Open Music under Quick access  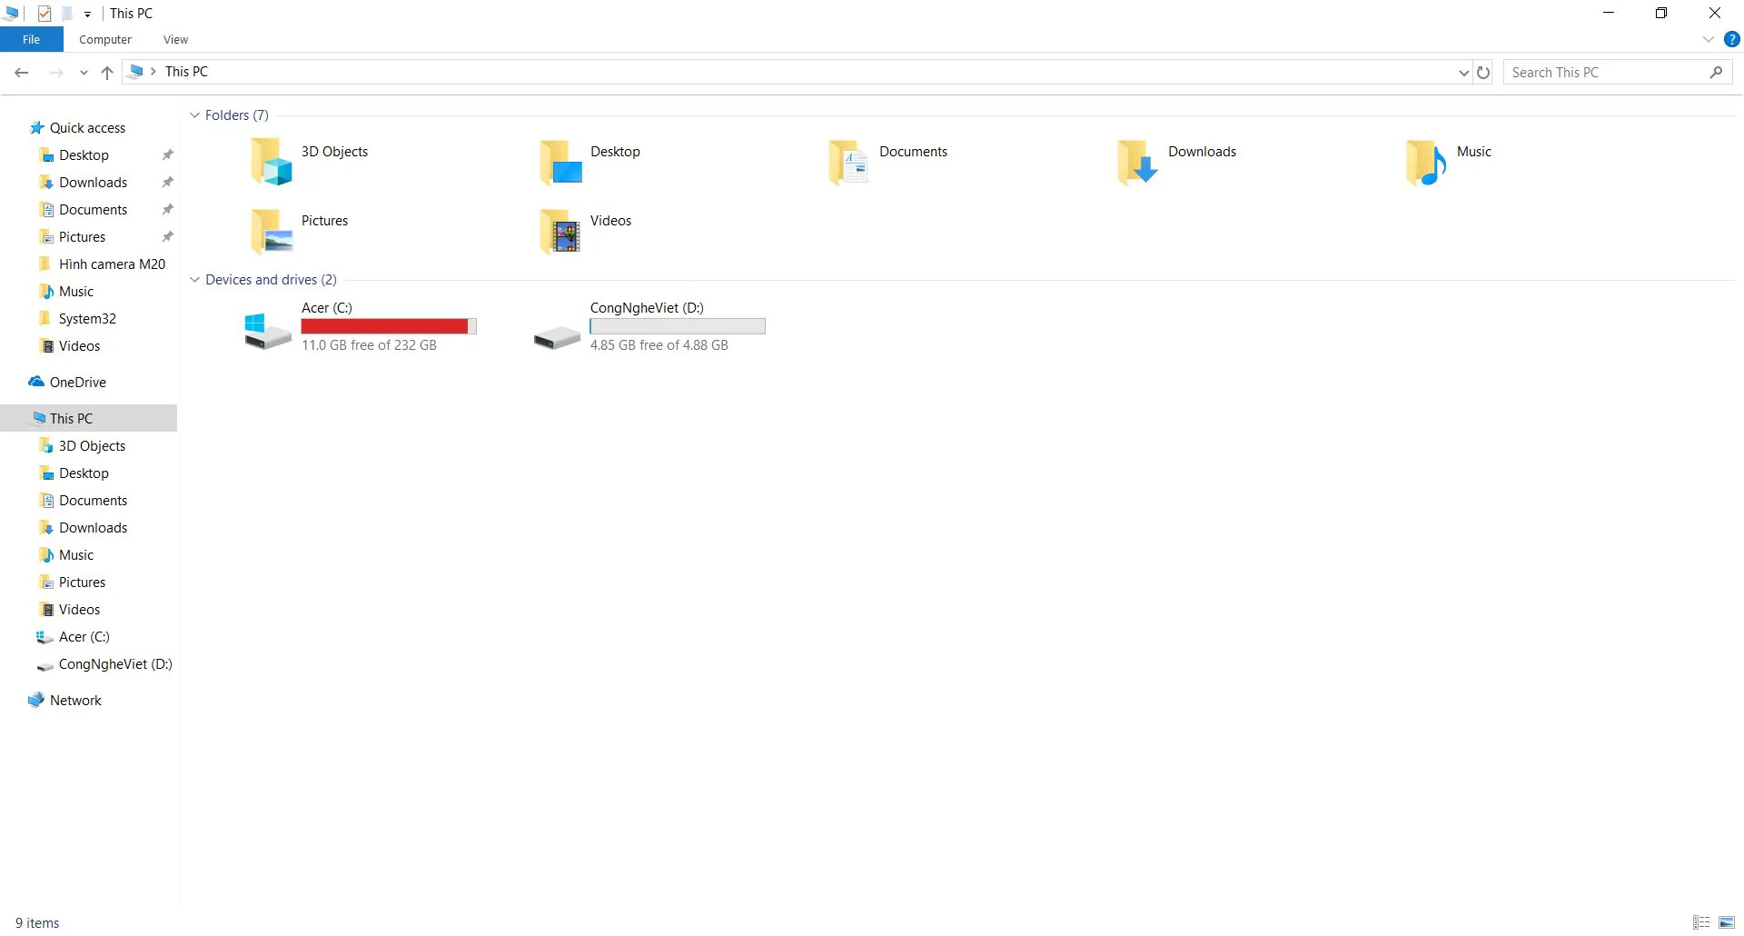pyautogui.click(x=76, y=292)
